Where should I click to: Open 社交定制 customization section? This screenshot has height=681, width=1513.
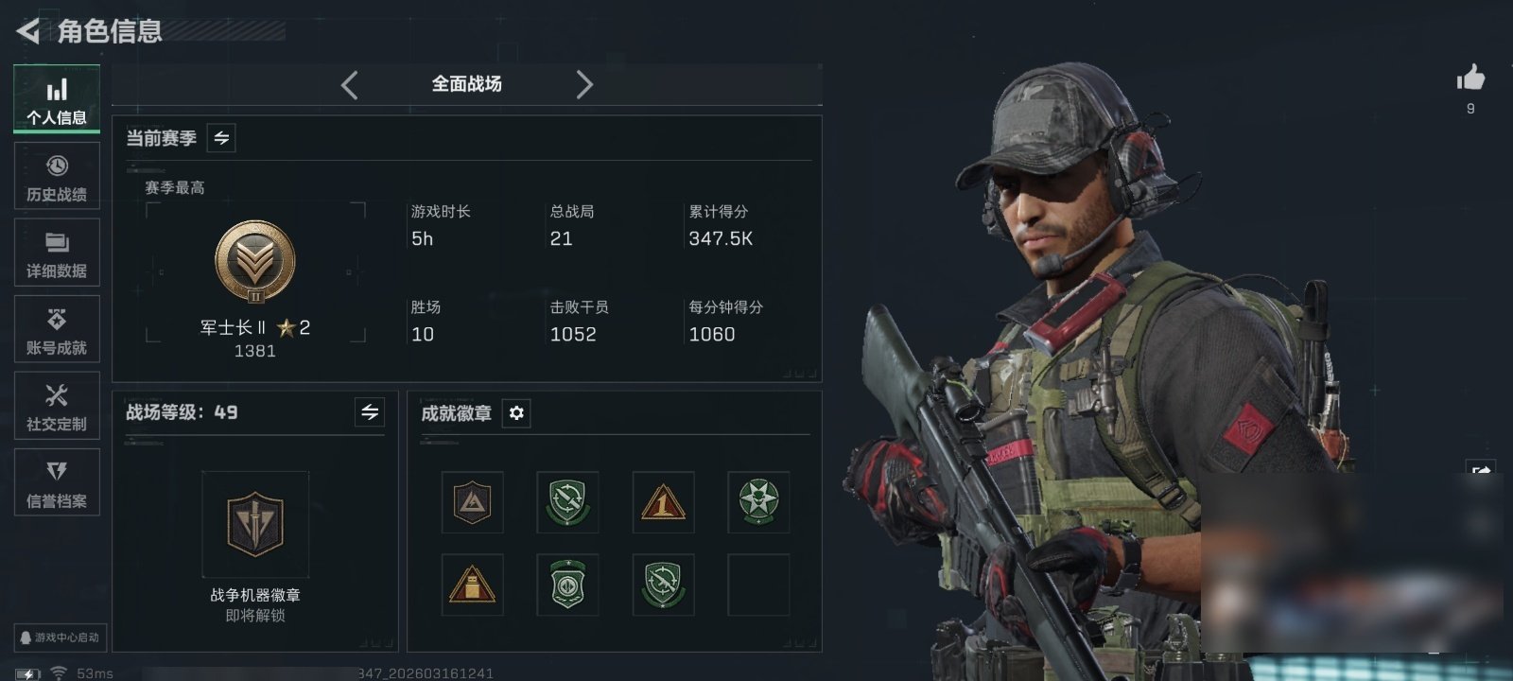(57, 406)
